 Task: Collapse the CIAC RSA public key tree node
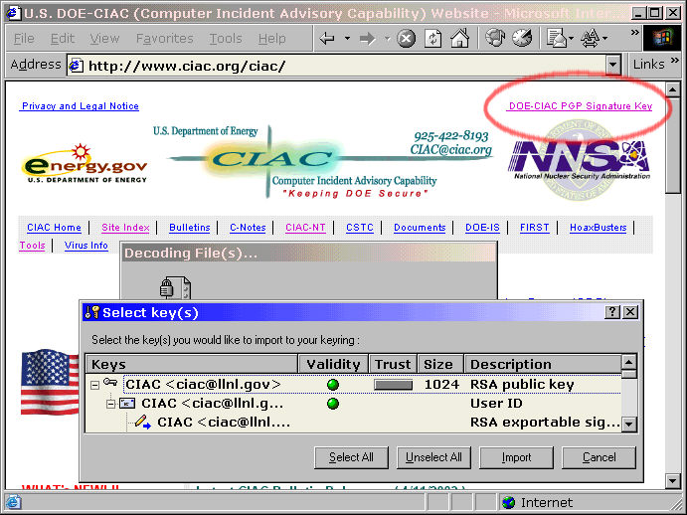tap(94, 386)
